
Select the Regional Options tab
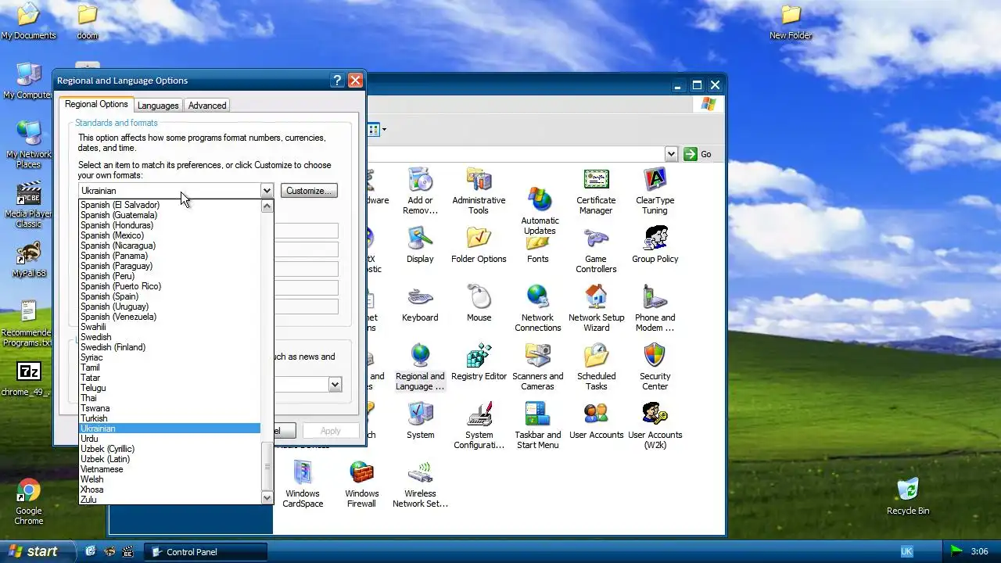96,104
